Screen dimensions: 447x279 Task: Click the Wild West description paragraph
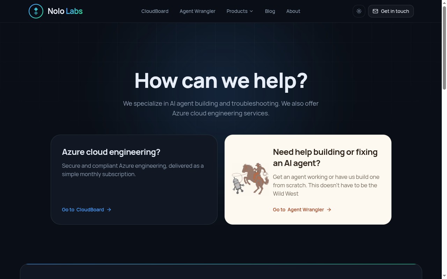[326, 185]
